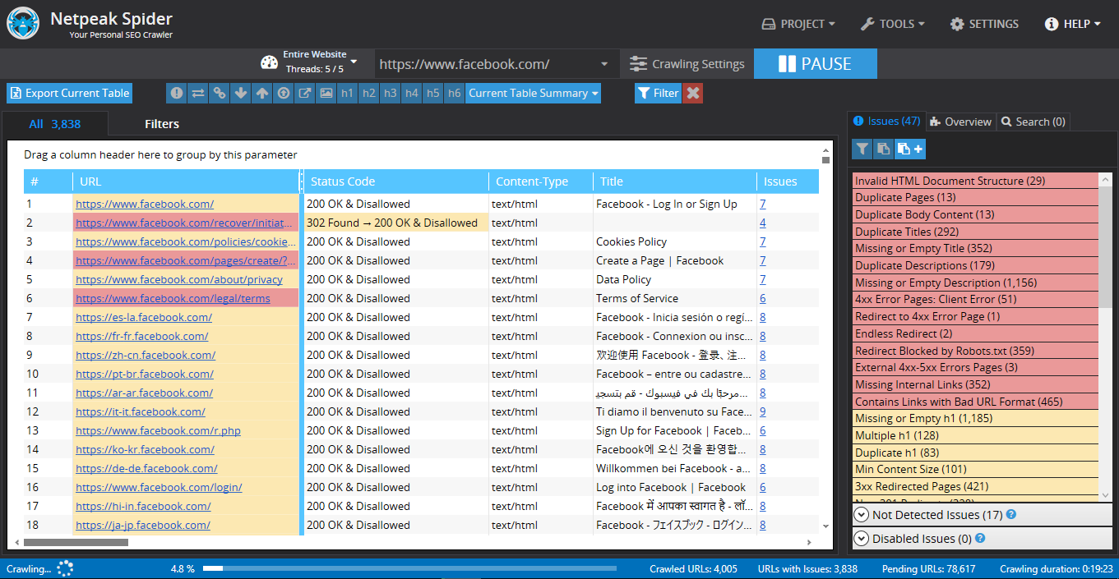Image resolution: width=1119 pixels, height=579 pixels.
Task: Show the h2 headings report
Action: (x=369, y=93)
